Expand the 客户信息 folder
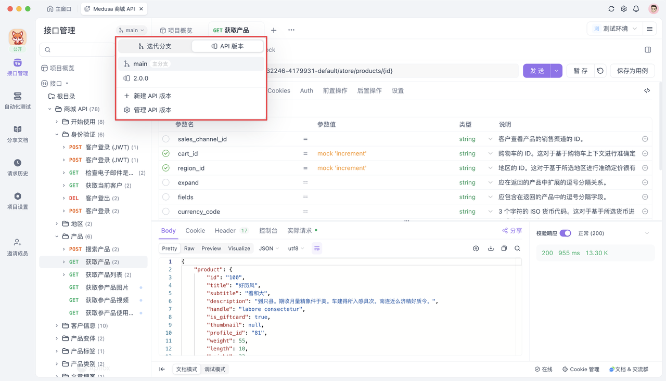Screen dimensions: 666x381 57,326
